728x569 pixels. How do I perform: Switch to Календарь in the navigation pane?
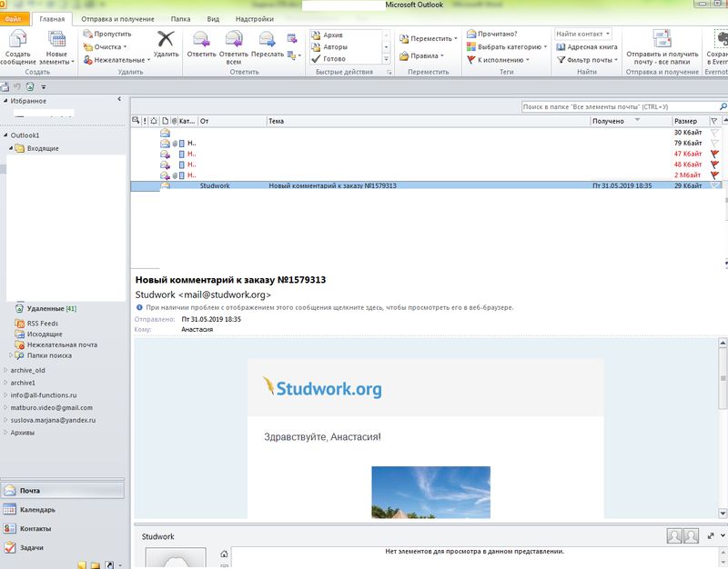pos(36,509)
